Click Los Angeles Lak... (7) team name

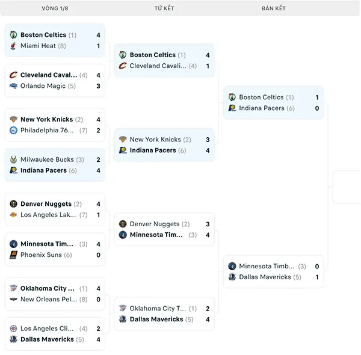[54, 215]
